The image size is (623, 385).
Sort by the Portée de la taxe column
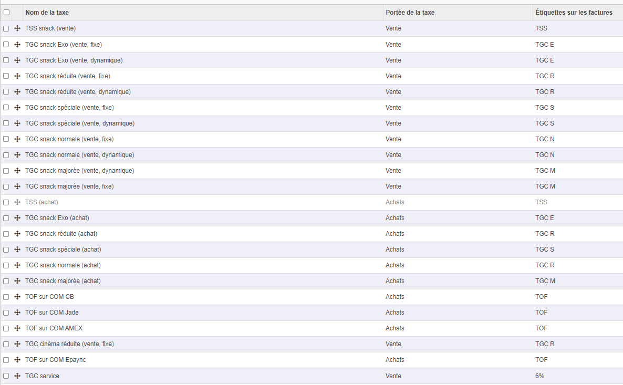410,12
